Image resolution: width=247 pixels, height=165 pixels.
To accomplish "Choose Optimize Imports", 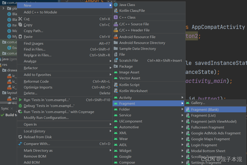I will (65, 87).
